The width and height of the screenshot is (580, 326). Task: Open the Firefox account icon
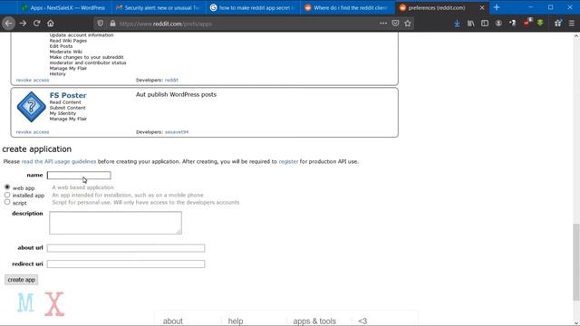click(x=498, y=24)
